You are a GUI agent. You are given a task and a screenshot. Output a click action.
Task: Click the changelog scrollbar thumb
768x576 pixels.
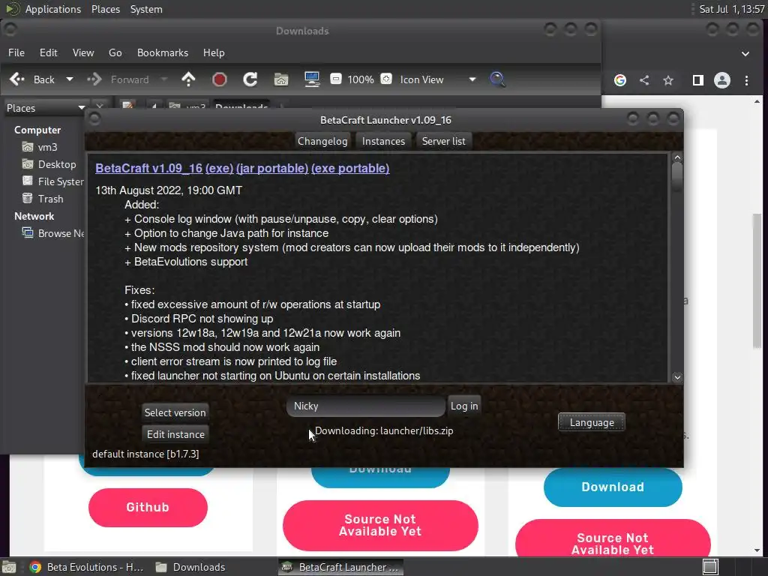[677, 177]
